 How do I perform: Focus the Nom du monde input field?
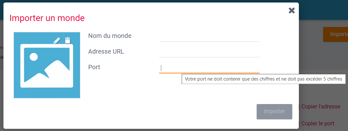(209, 37)
